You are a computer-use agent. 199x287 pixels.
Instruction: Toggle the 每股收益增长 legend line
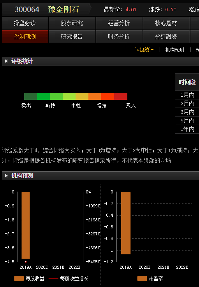(53, 278)
